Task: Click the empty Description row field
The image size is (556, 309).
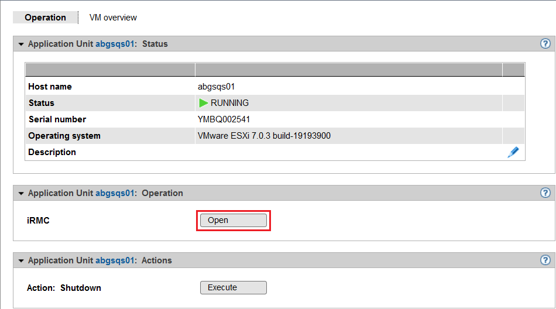Action: pos(348,152)
